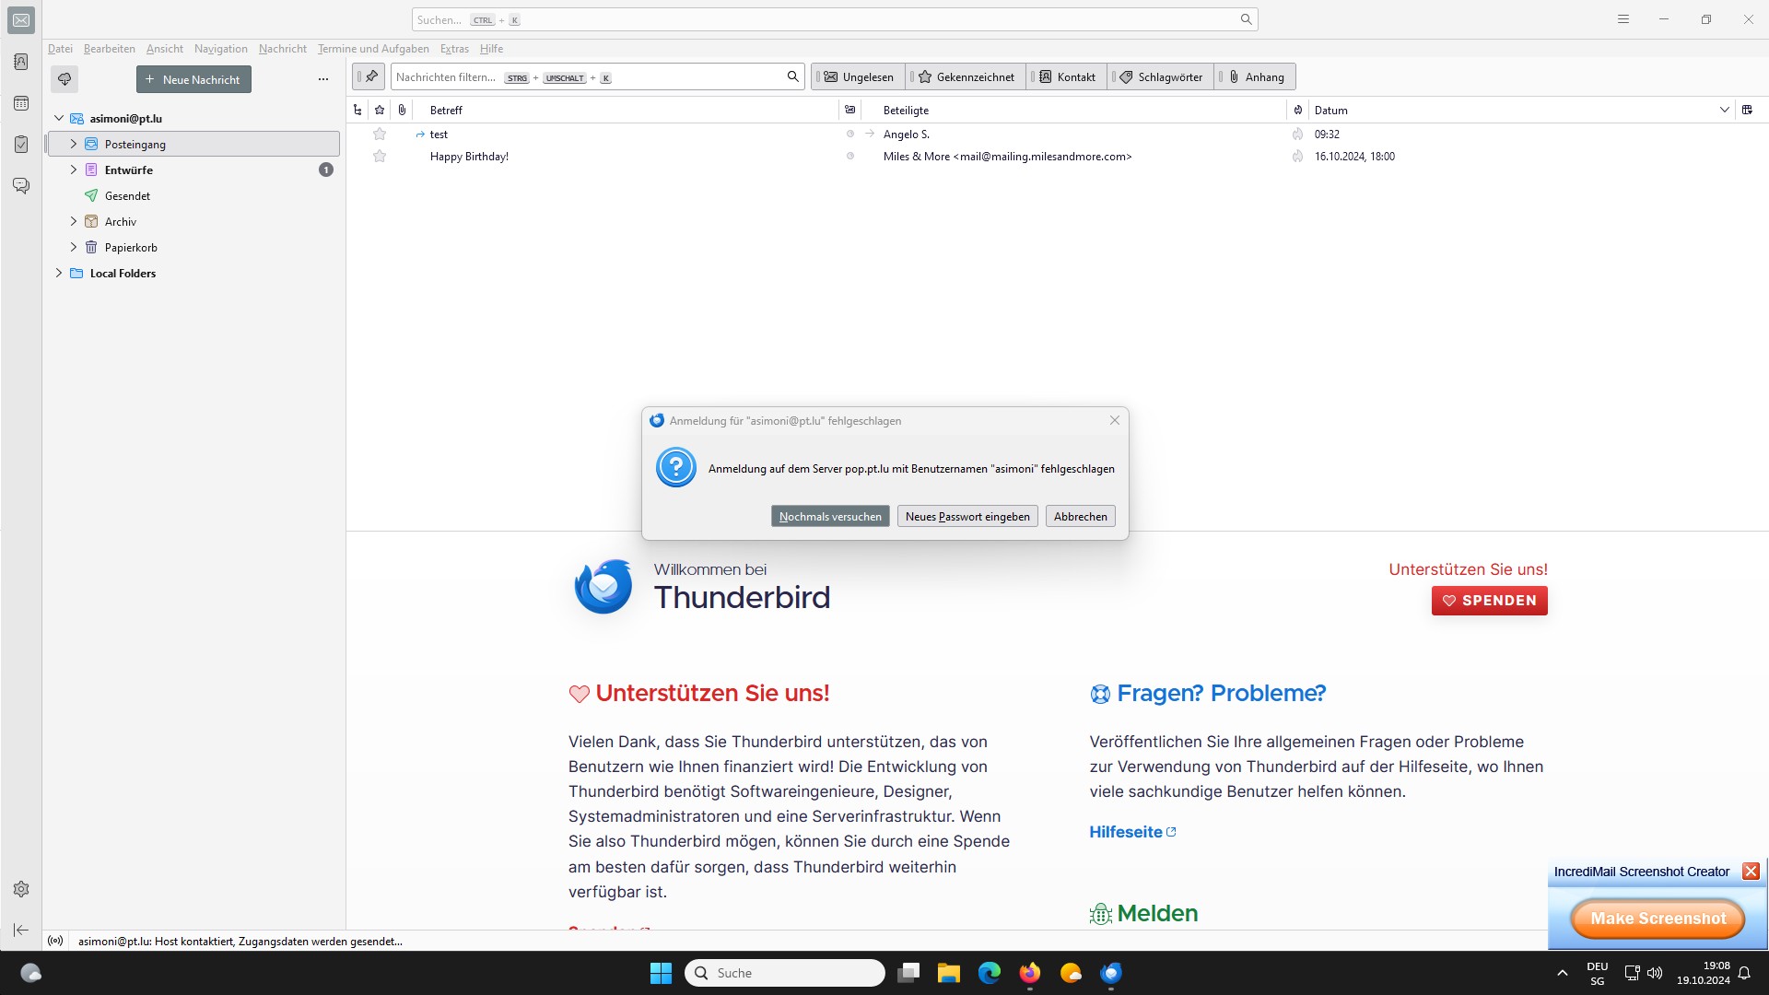
Task: Open the Datei menu
Action: point(60,49)
